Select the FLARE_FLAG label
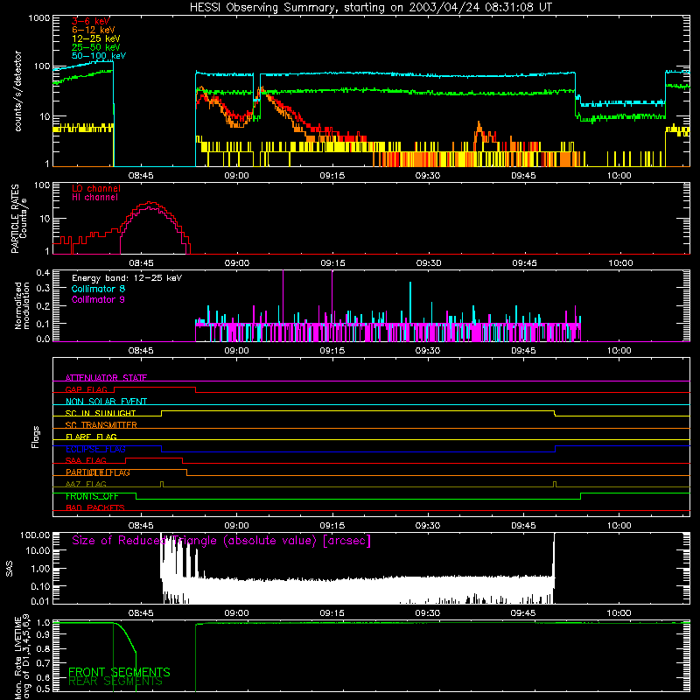 [91, 437]
